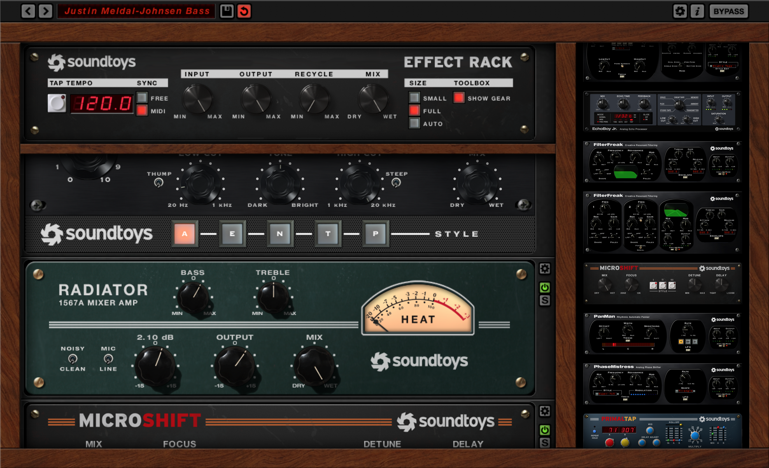The image size is (769, 468).
Task: Click the Radiator BASS knob
Action: [193, 297]
